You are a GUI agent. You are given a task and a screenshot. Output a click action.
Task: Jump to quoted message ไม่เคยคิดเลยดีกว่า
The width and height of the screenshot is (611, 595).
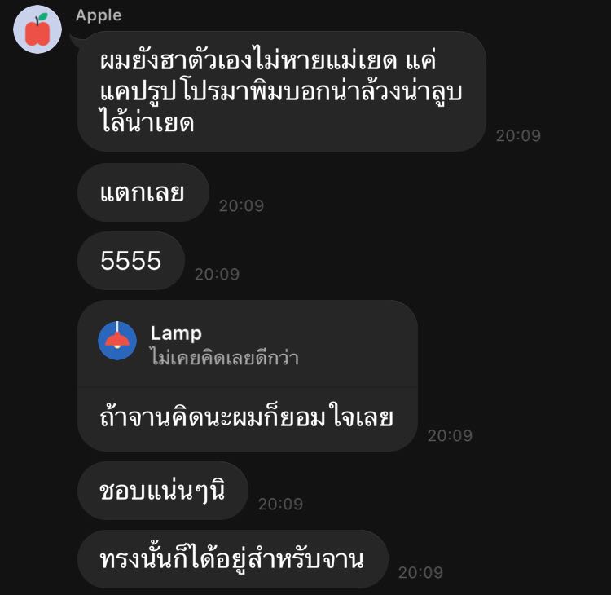point(225,358)
